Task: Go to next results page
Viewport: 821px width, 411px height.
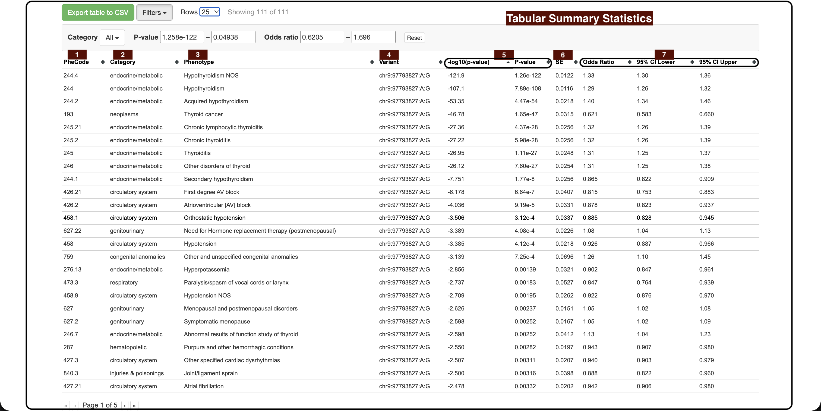Action: pyautogui.click(x=125, y=406)
